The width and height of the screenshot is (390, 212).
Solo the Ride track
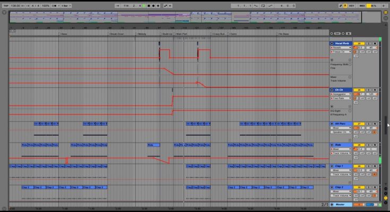click(x=368, y=145)
